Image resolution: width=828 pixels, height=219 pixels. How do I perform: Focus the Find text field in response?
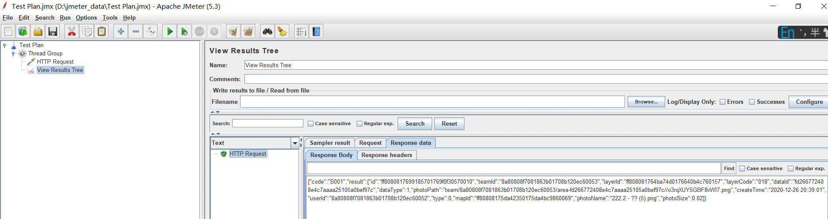coord(514,169)
